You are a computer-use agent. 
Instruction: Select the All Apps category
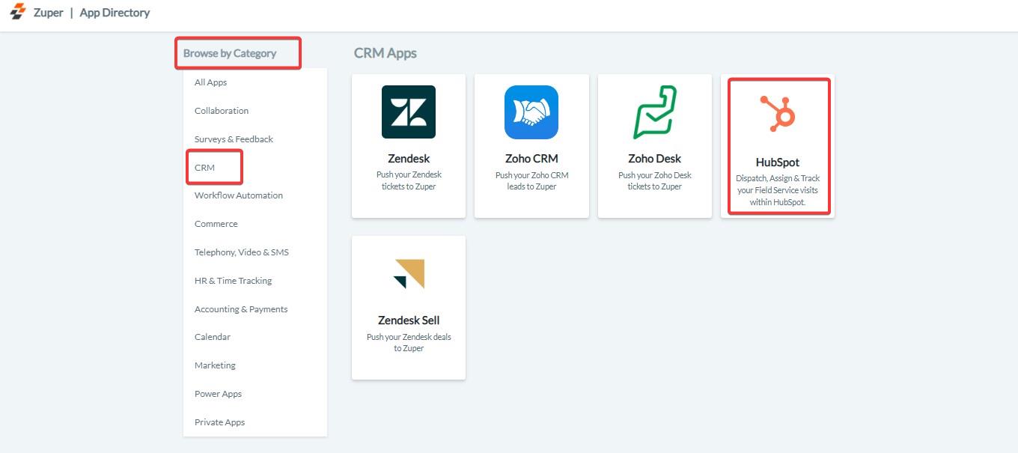coord(210,82)
